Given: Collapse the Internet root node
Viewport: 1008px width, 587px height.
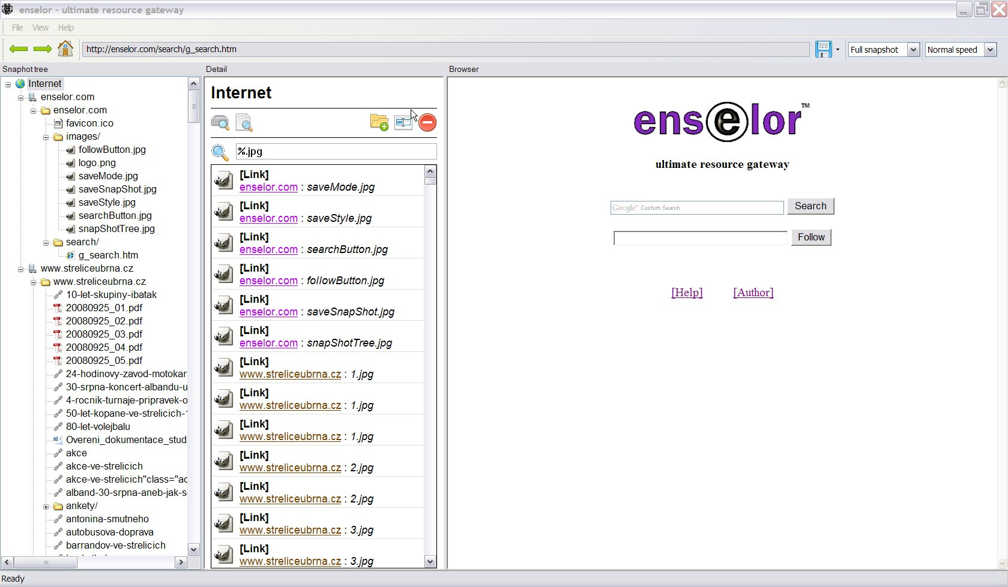Looking at the screenshot, I should pyautogui.click(x=8, y=84).
